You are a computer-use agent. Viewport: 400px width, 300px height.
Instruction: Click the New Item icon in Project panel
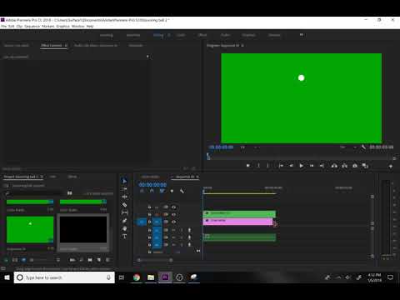[99, 260]
